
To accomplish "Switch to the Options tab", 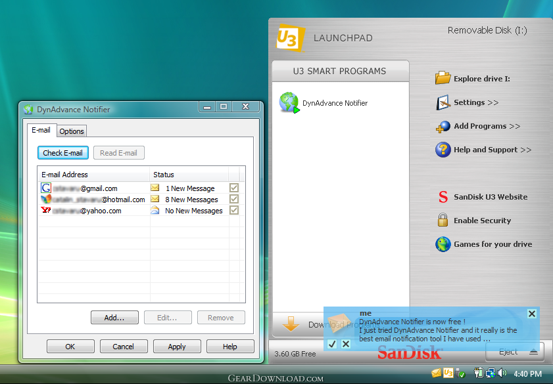I will pyautogui.click(x=72, y=131).
